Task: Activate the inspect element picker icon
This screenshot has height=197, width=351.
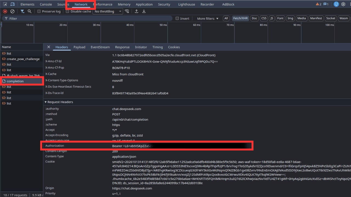Action: (x=5, y=4)
